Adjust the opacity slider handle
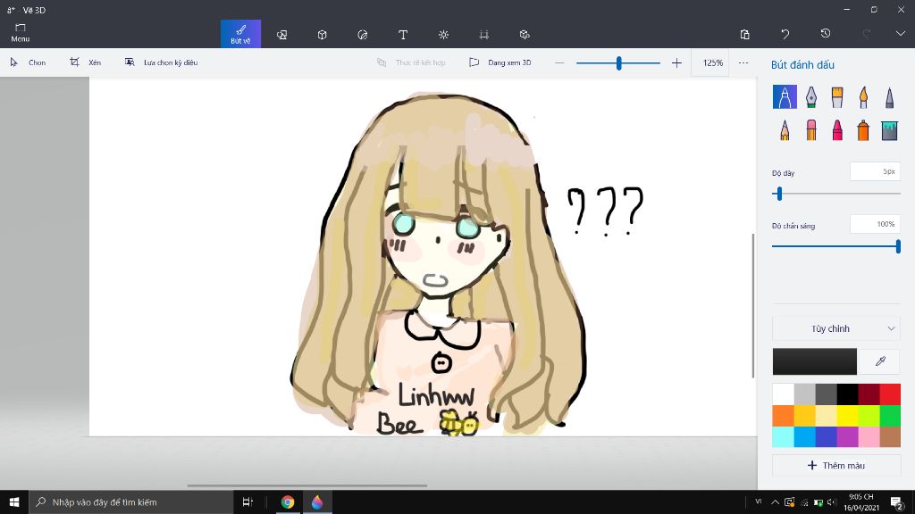The height and width of the screenshot is (514, 915). [x=898, y=246]
